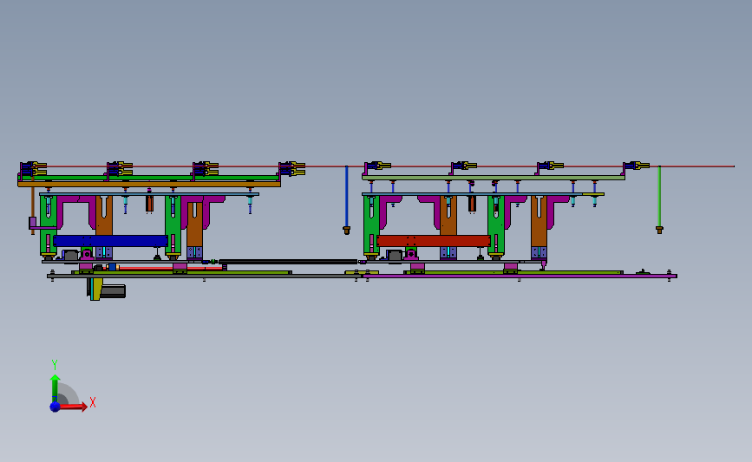Select the green vertical hanging rod
Viewport: 752px width, 462px height.
click(x=659, y=197)
